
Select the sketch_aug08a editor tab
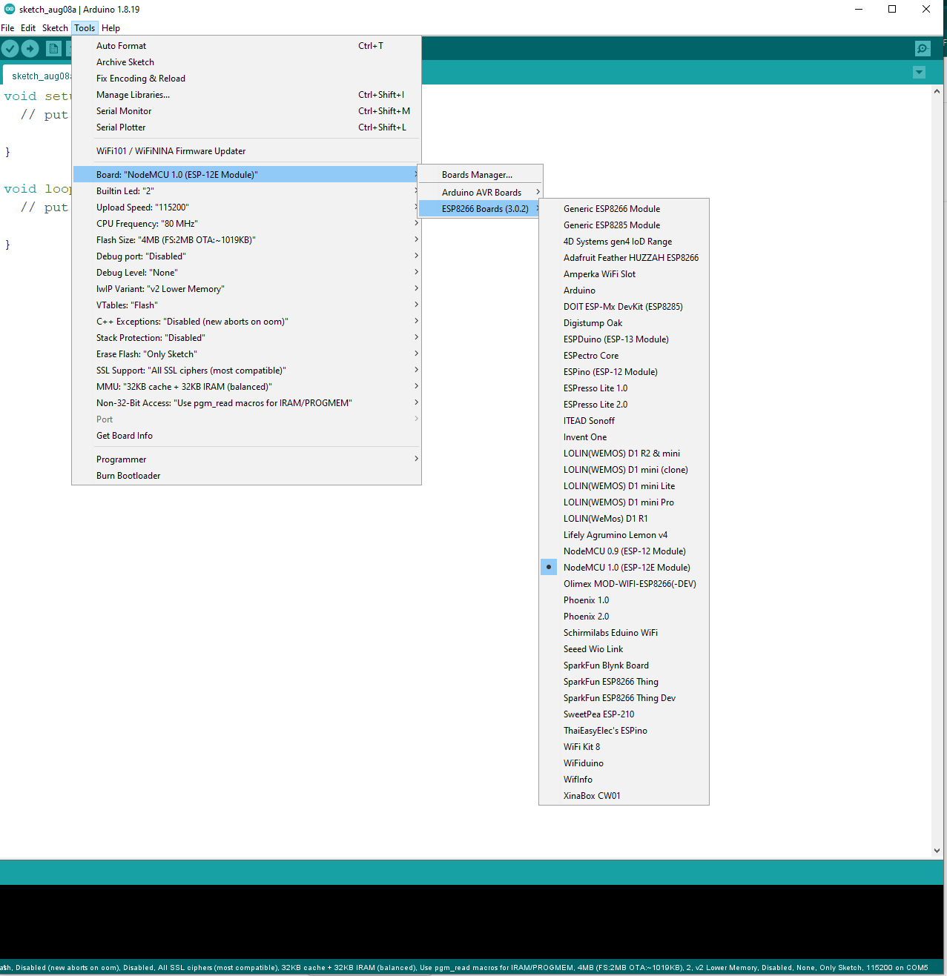pos(39,76)
